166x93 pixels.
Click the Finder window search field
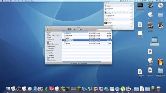pos(103,29)
